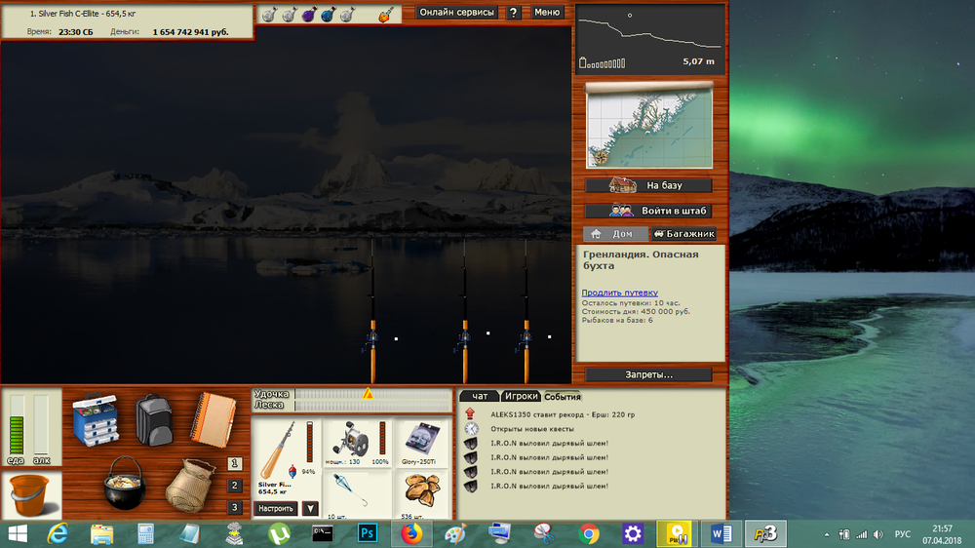The image size is (975, 548).
Task: Click the Открыты новые квесты event
Action: 531,429
